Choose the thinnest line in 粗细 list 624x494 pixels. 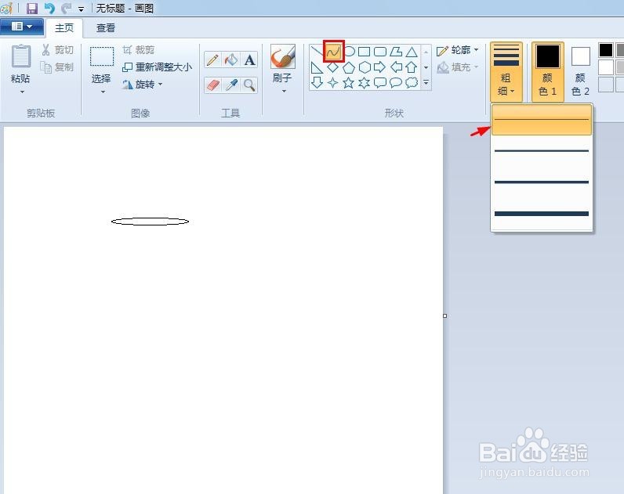(542, 120)
